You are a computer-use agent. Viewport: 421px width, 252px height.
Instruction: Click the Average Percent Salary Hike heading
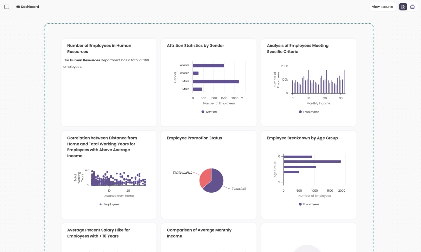tap(98, 233)
